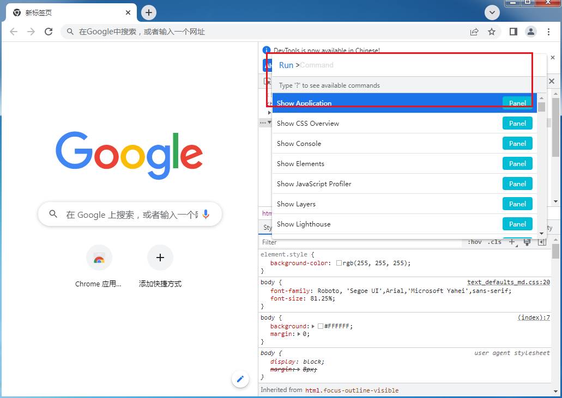Click the html.focus-outline-visible inherited selector

click(x=352, y=390)
